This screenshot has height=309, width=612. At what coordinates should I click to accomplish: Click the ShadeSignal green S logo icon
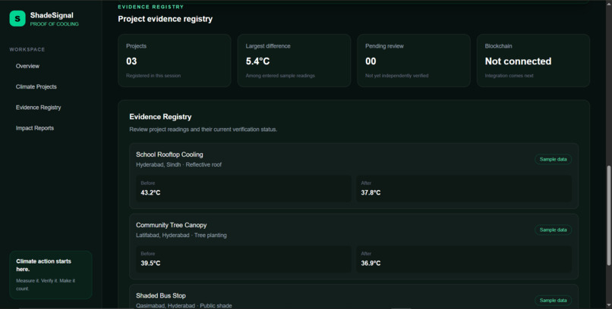tap(17, 19)
